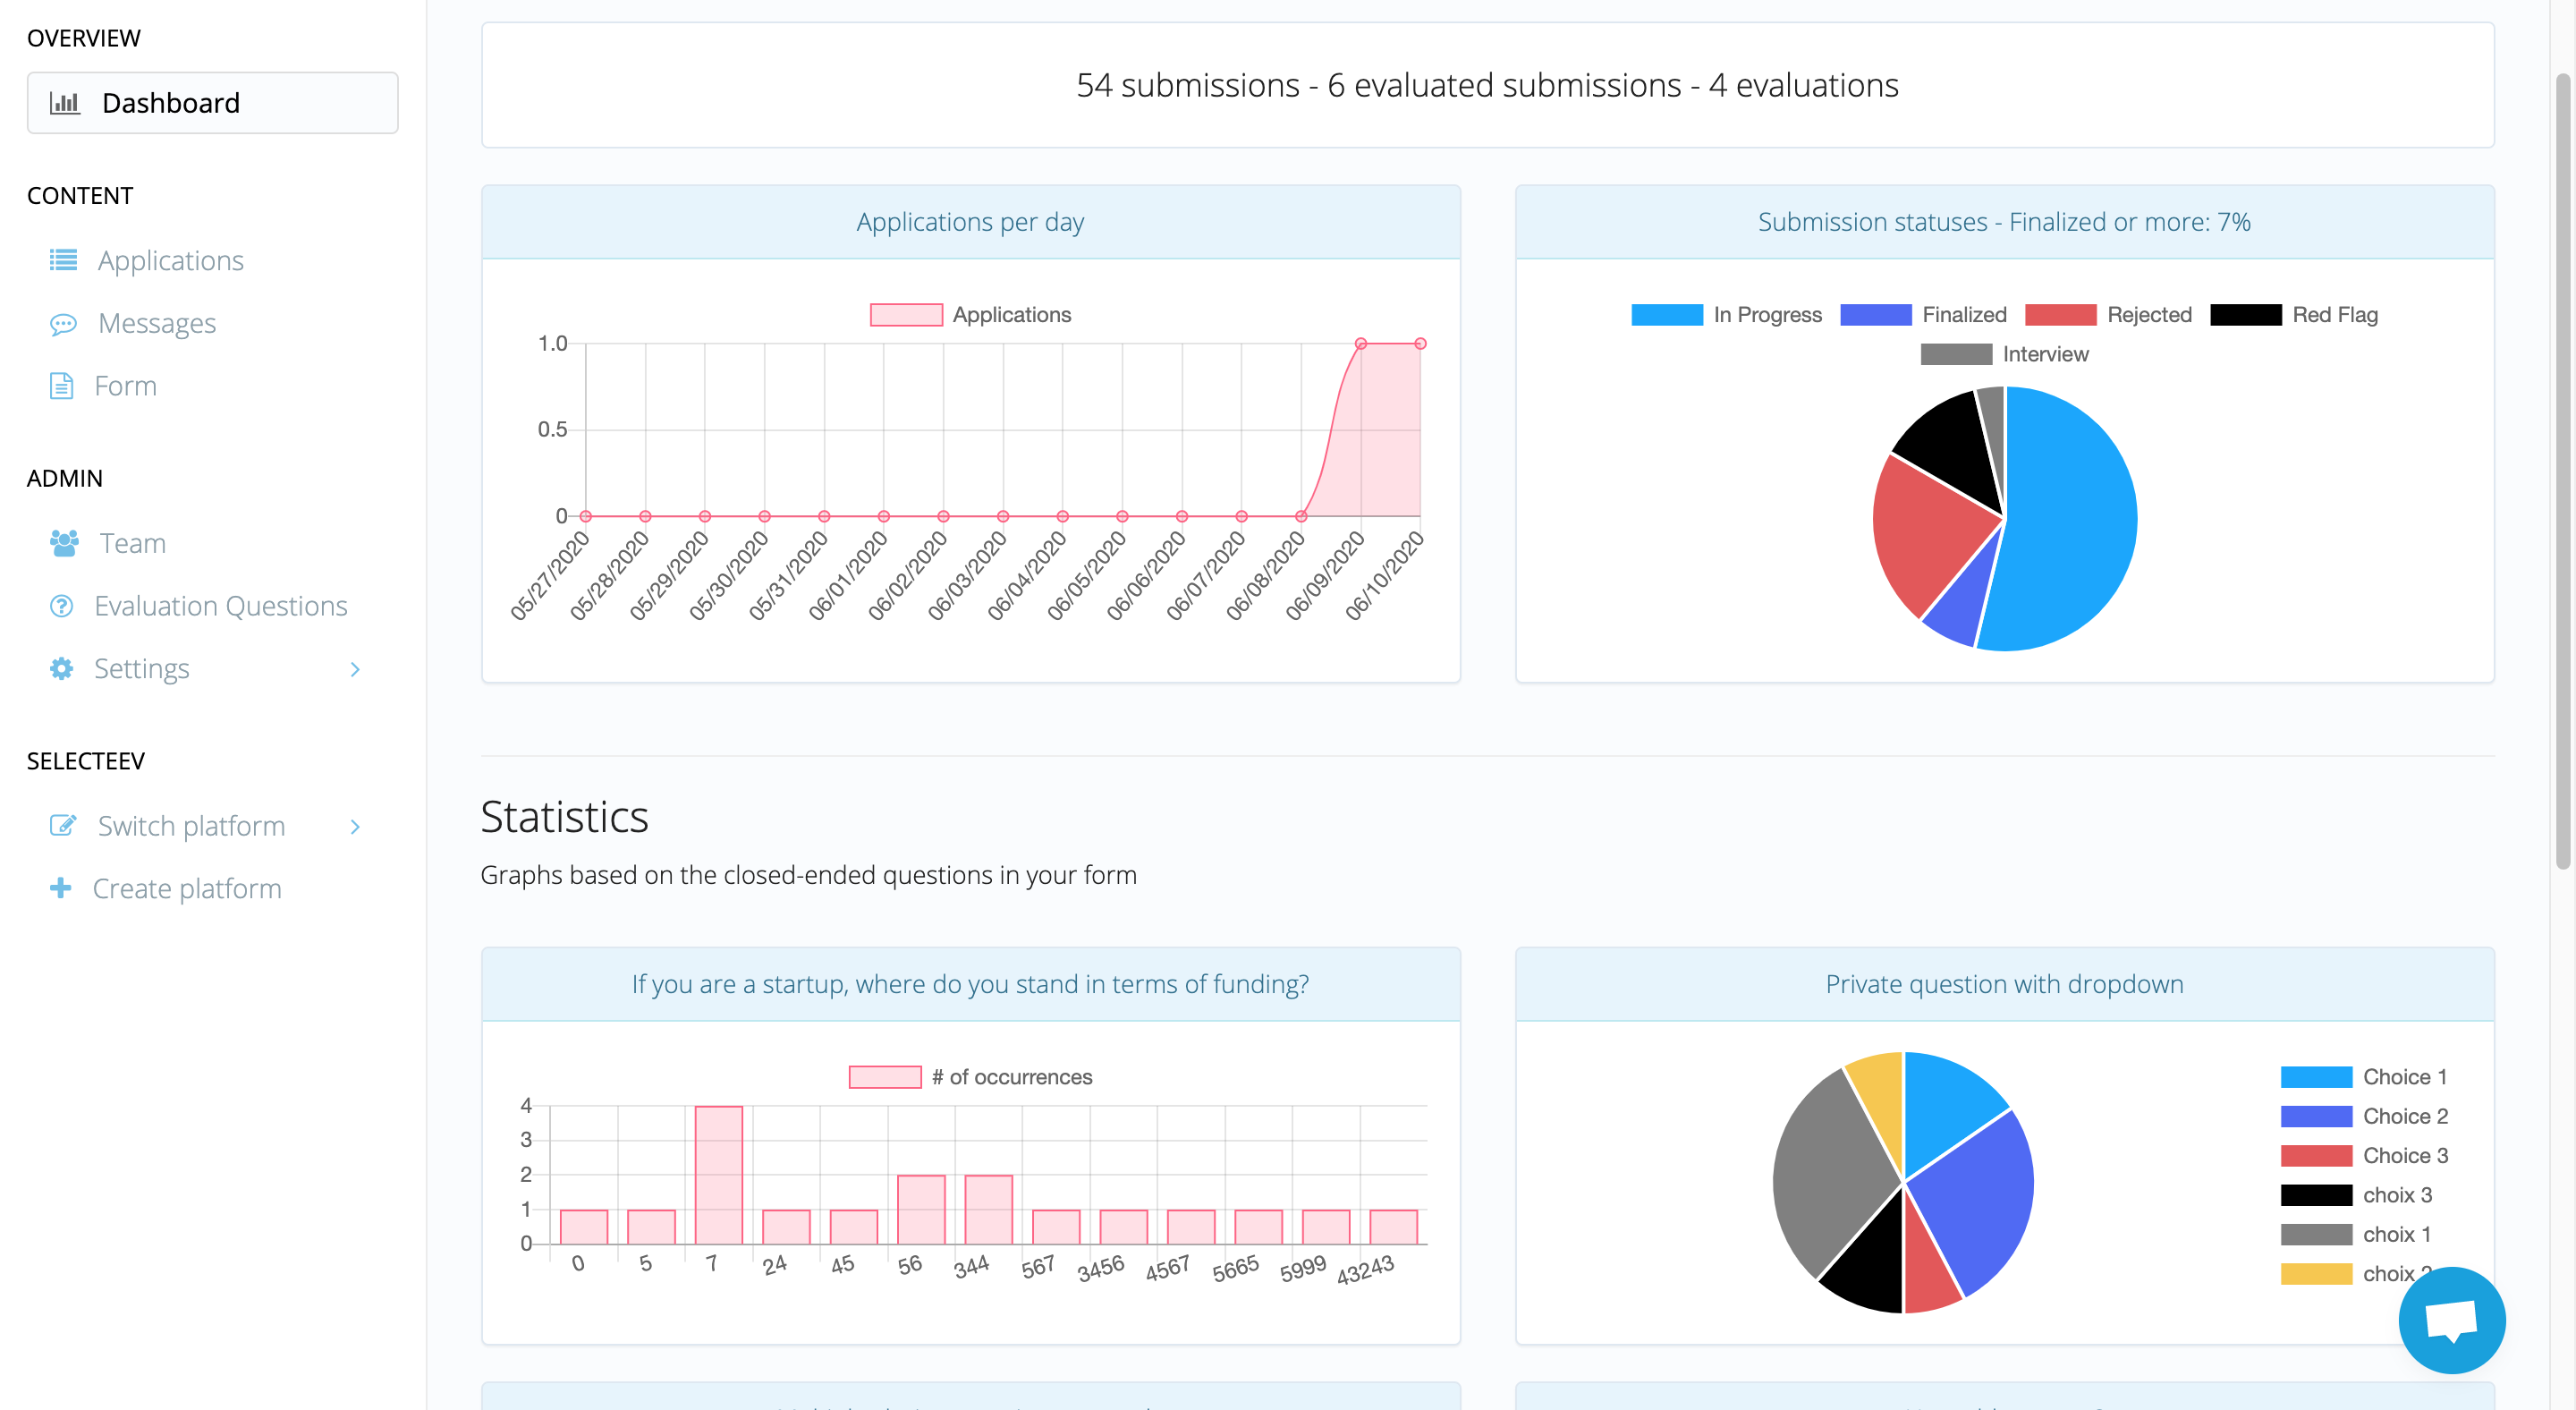The width and height of the screenshot is (2576, 1410).
Task: Click the Choice 2 color swatch
Action: [2315, 1116]
